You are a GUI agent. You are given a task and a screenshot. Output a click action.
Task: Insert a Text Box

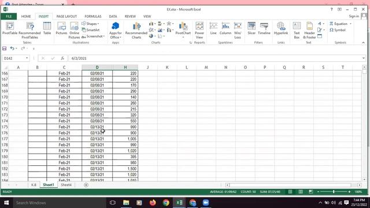pyautogui.click(x=297, y=31)
